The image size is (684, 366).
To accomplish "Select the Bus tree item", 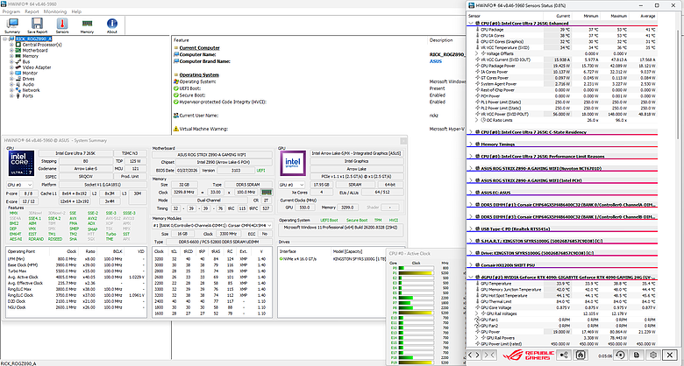I will [x=25, y=61].
